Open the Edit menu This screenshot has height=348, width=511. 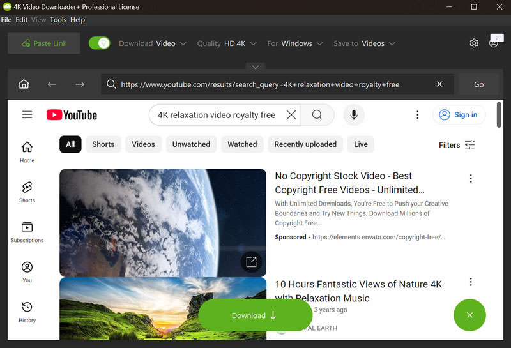click(x=22, y=20)
